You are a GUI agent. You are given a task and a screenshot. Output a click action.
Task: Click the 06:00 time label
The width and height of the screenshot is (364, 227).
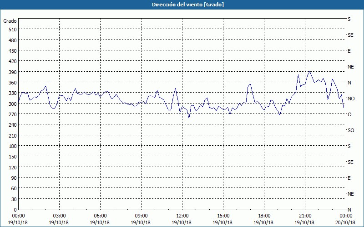pos(100,216)
